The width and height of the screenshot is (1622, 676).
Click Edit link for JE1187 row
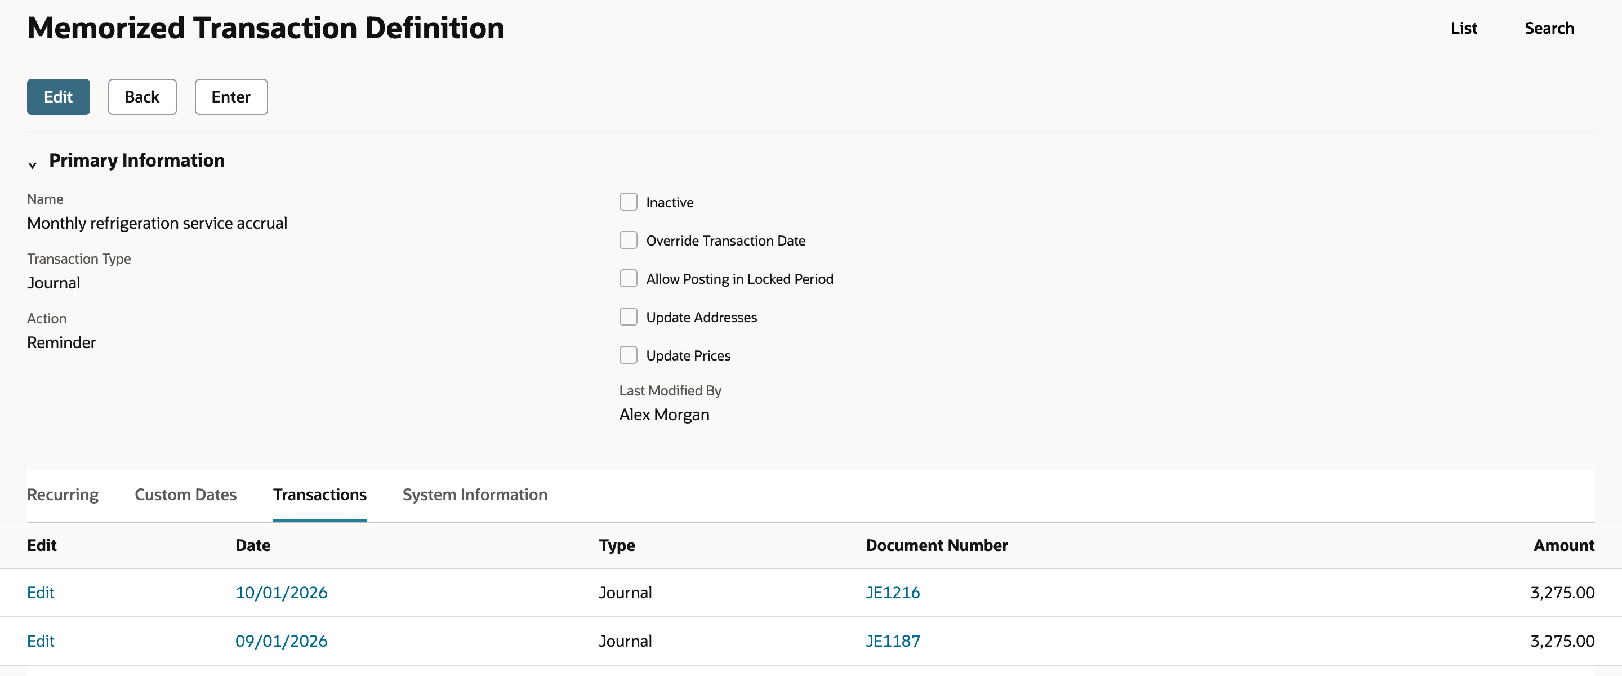pos(41,641)
